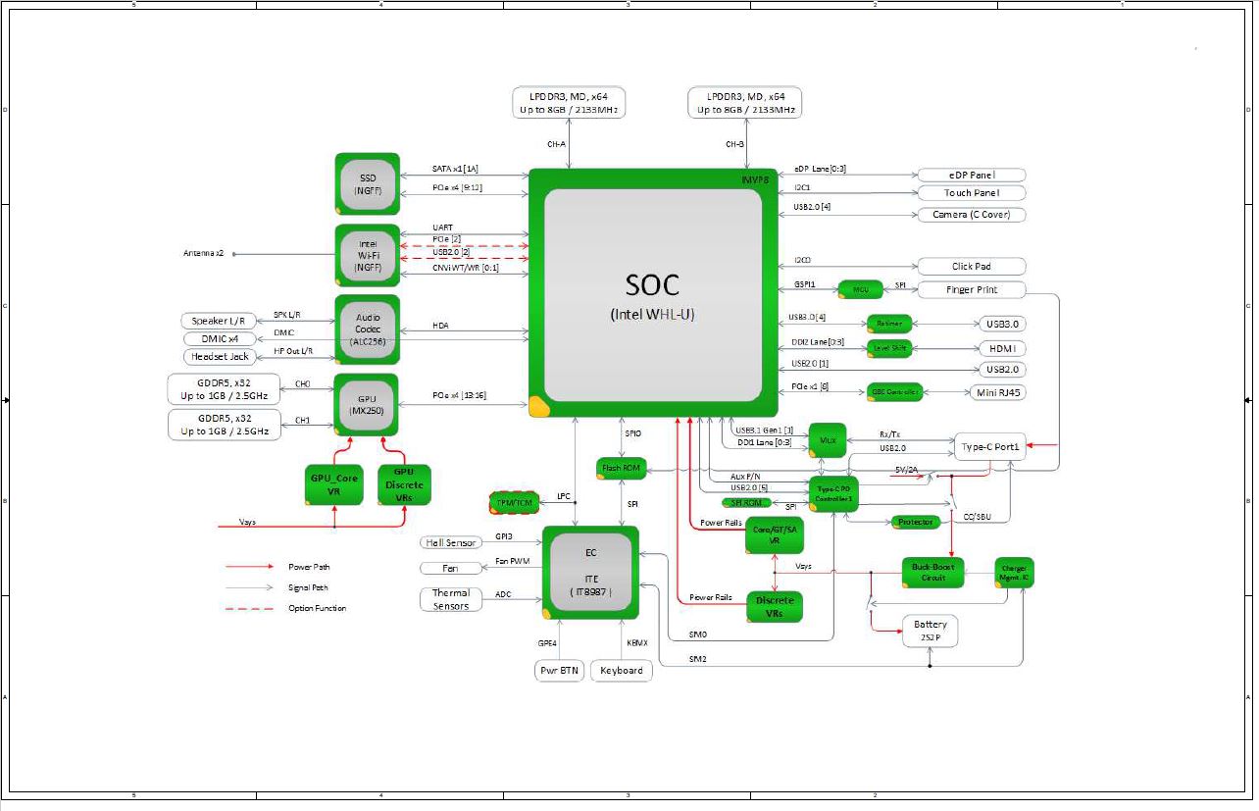Click the Signal Path legend entry
The image size is (1259, 811).
tap(308, 587)
